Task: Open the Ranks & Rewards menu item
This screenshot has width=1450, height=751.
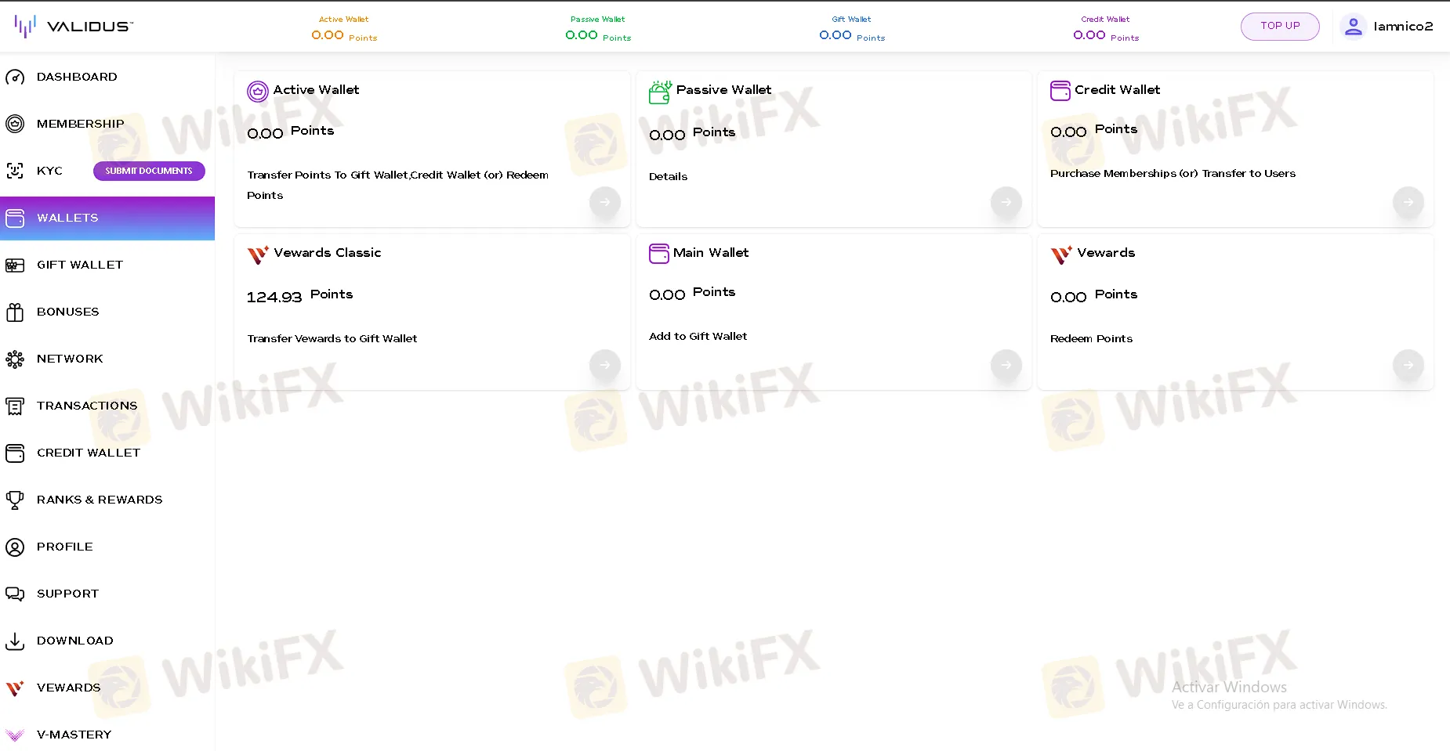Action: 107,500
